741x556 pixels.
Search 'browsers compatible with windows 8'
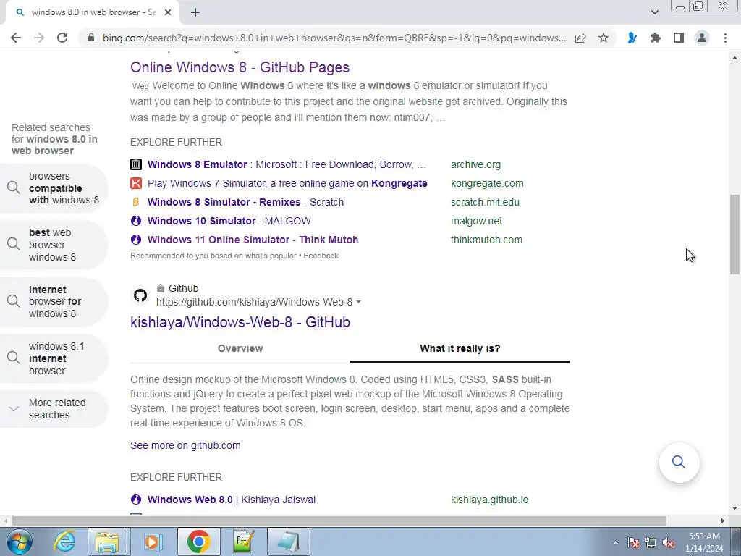pyautogui.click(x=54, y=188)
